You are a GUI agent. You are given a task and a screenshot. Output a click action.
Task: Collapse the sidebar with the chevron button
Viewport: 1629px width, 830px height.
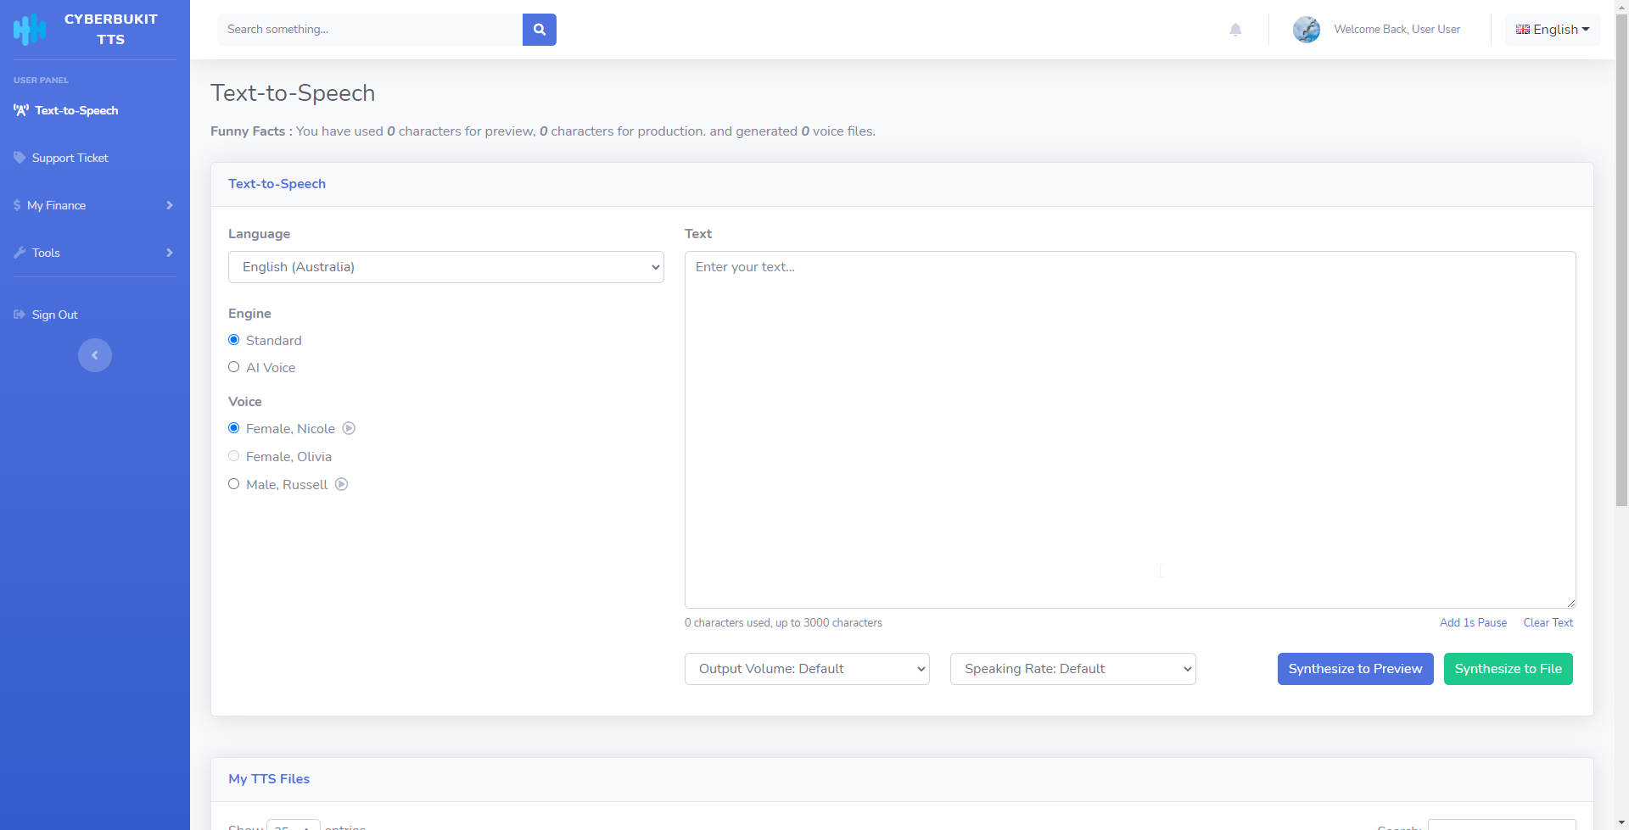(x=94, y=354)
